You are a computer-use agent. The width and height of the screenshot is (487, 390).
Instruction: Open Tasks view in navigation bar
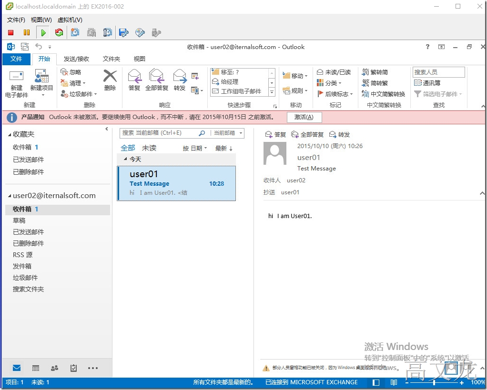coord(73,368)
